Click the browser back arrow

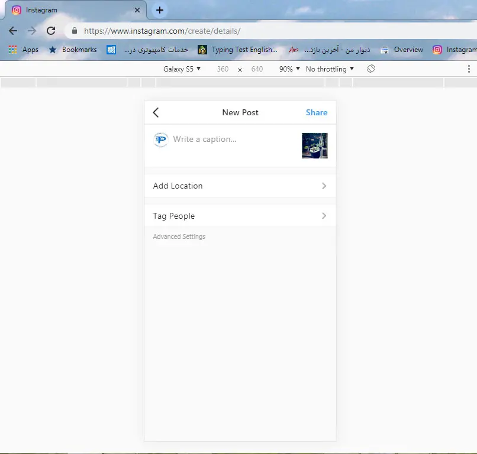tap(13, 31)
